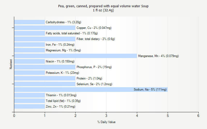Select the Protein bar
The image size is (207, 129).
pos(45,78)
